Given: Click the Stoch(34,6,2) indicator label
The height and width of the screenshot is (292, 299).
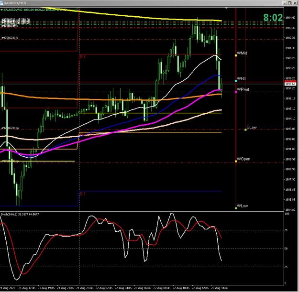Looking at the screenshot, I should pyautogui.click(x=20, y=214).
